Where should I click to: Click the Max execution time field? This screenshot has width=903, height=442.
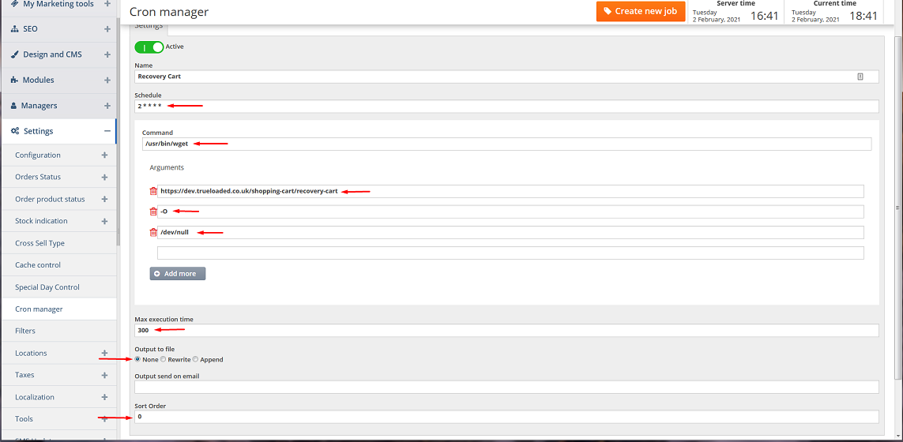coord(506,331)
